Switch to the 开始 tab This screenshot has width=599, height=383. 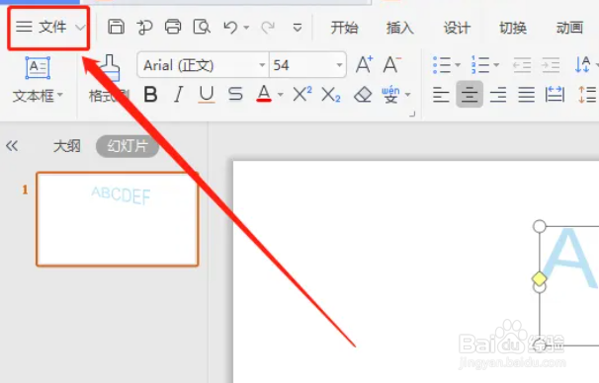coord(344,28)
